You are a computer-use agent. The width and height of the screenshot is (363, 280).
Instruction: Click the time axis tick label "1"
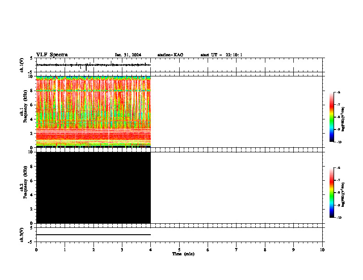point(65,250)
